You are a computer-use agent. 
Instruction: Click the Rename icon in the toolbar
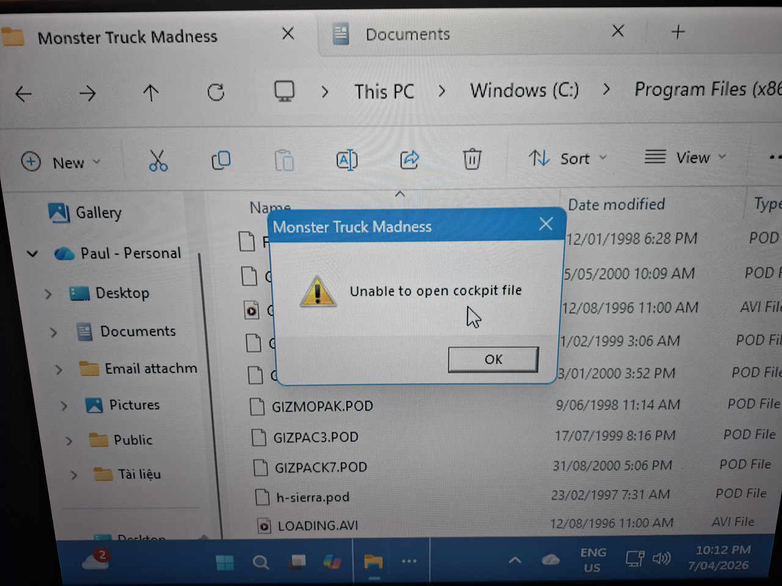(x=347, y=160)
